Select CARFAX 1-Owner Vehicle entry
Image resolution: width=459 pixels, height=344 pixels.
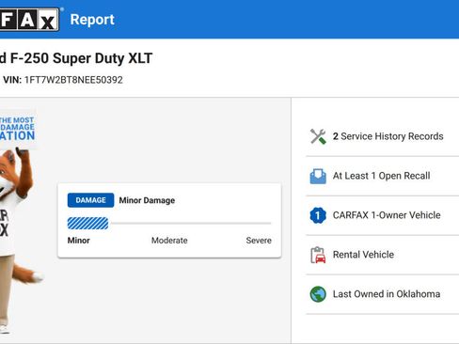click(x=383, y=215)
